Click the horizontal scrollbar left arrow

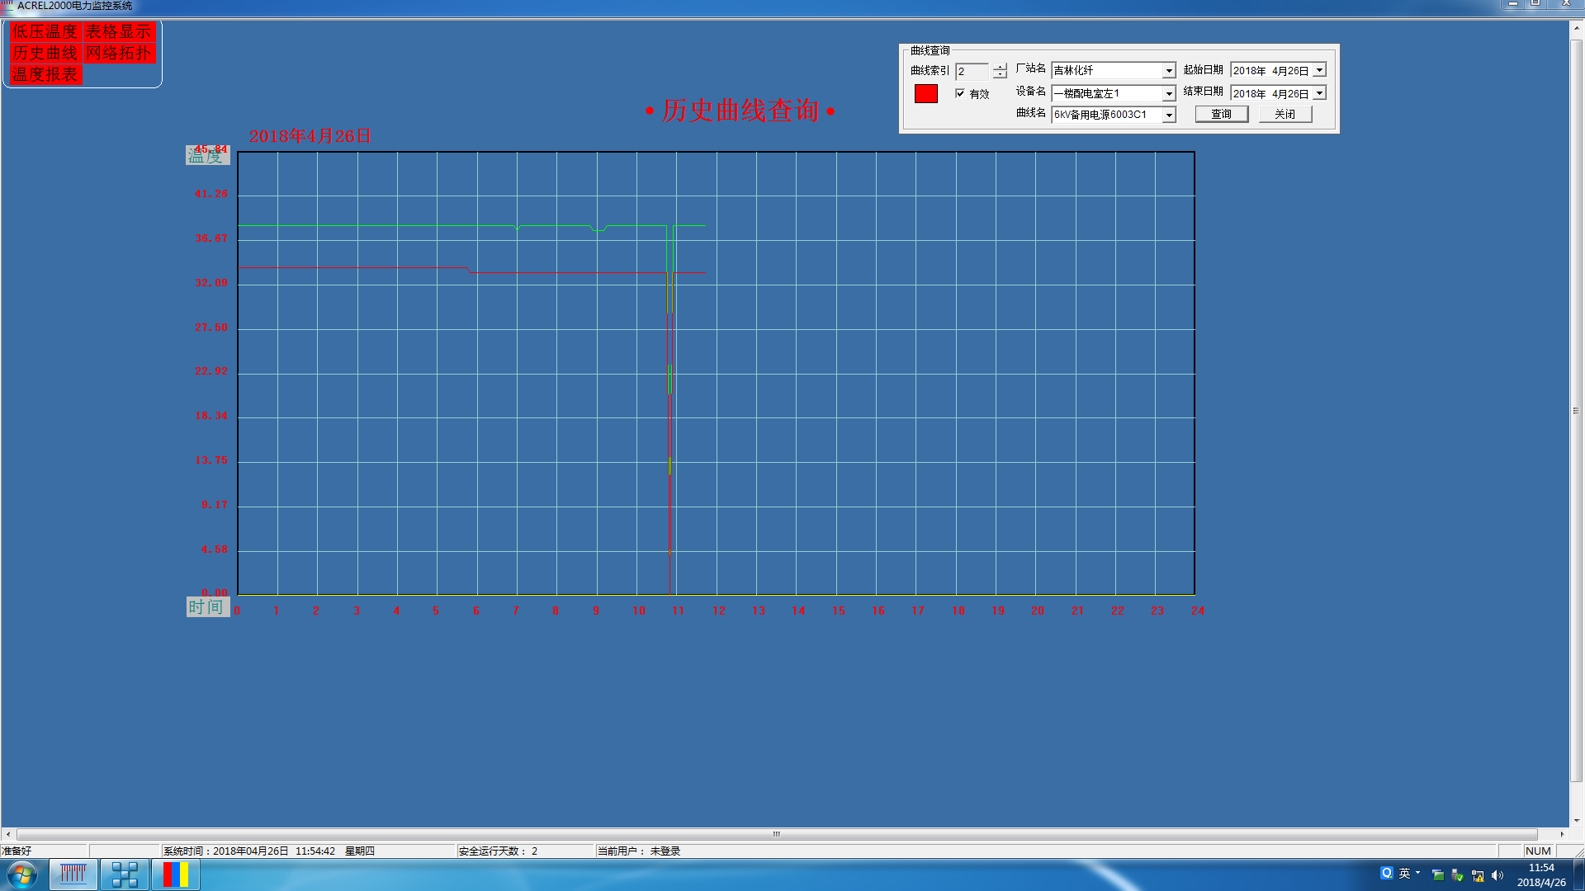(x=8, y=834)
